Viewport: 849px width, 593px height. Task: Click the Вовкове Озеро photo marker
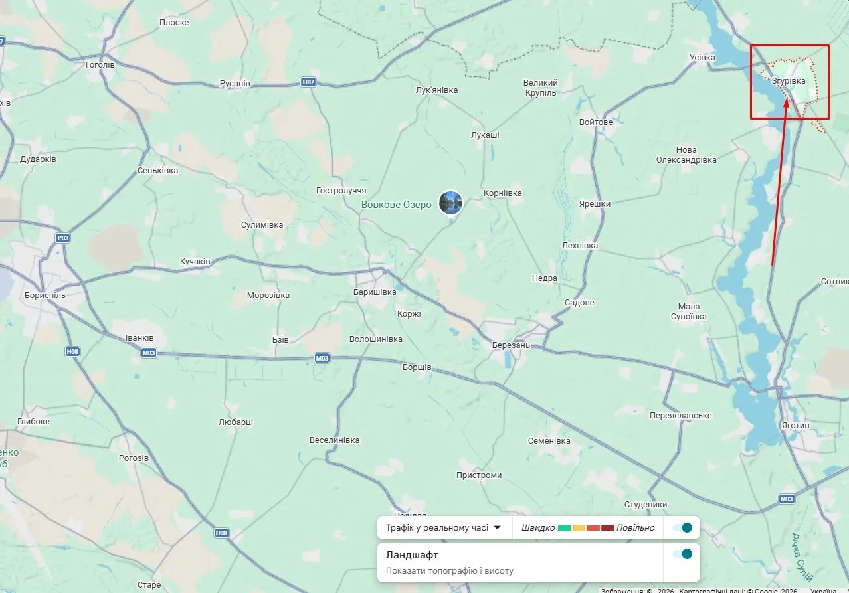tap(451, 203)
